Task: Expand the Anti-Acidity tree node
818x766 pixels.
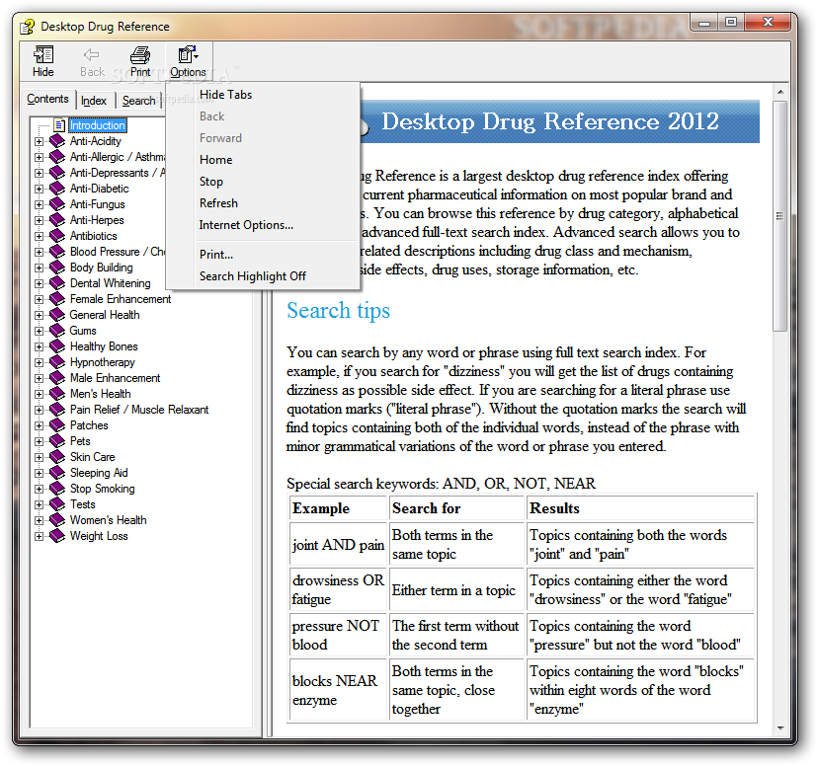Action: [x=40, y=141]
